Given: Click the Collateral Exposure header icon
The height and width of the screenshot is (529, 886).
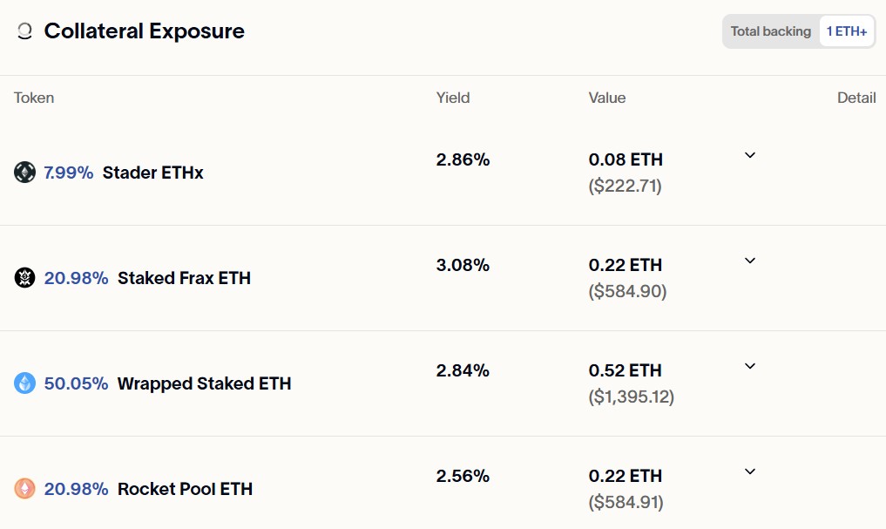Looking at the screenshot, I should [24, 31].
